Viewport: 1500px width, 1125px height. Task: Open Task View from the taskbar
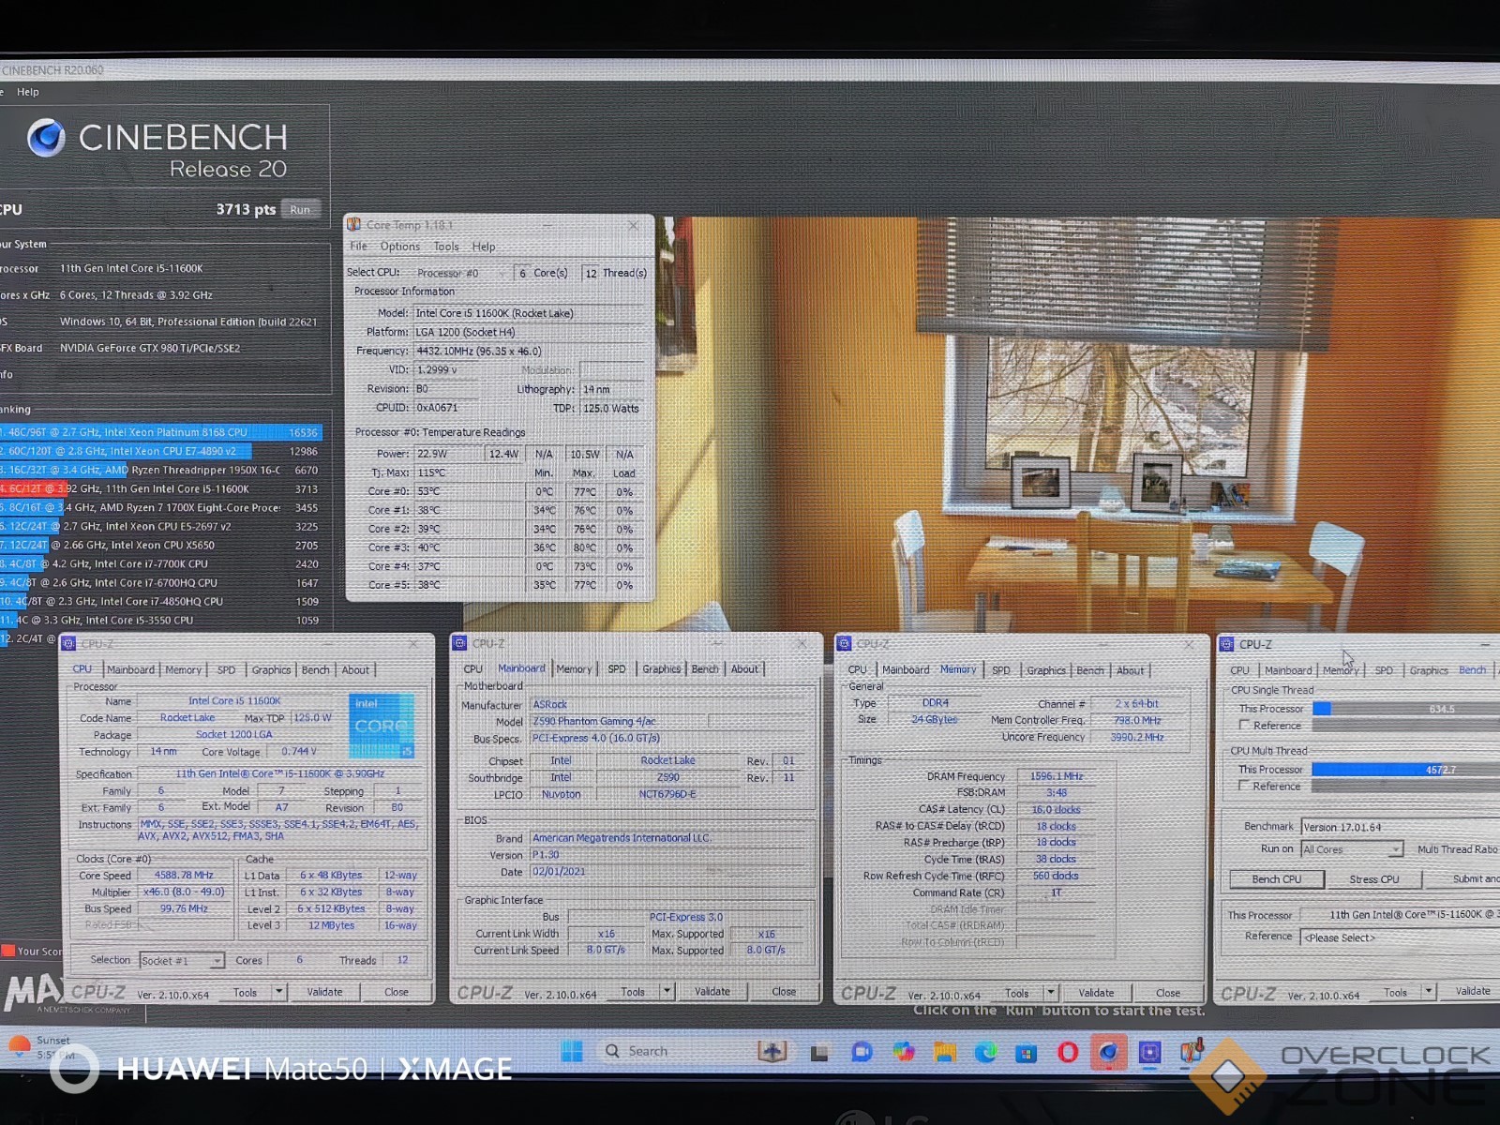(x=819, y=1053)
